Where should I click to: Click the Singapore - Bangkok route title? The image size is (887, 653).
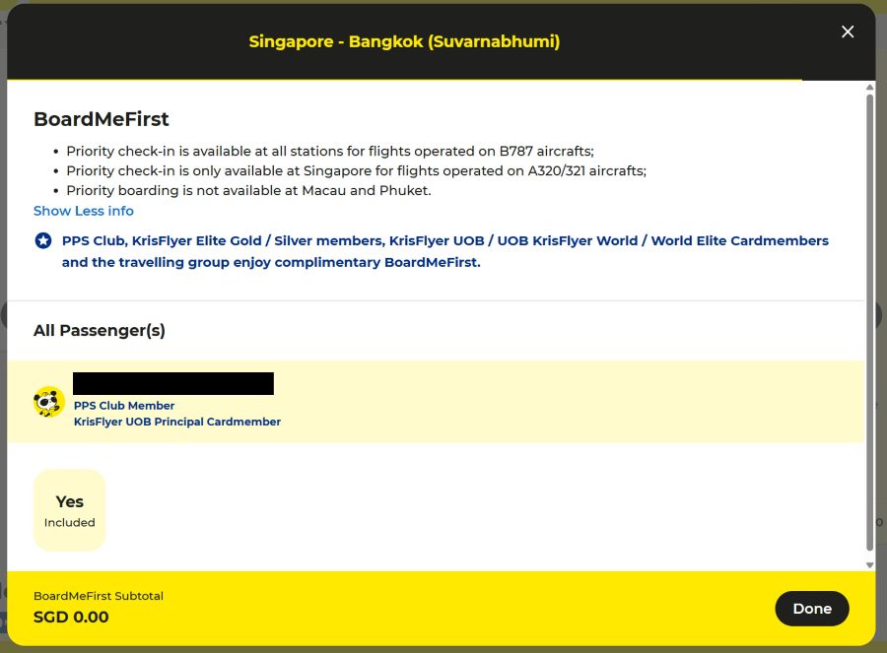404,41
